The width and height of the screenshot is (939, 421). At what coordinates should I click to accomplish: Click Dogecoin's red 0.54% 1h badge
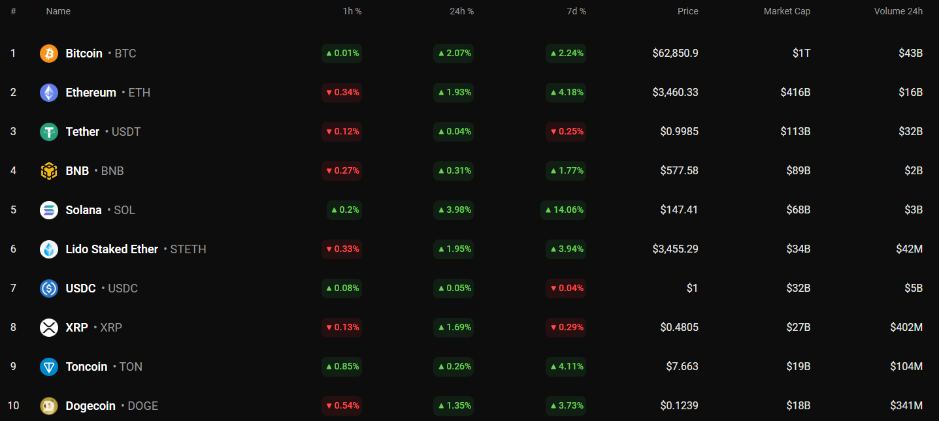tap(342, 406)
